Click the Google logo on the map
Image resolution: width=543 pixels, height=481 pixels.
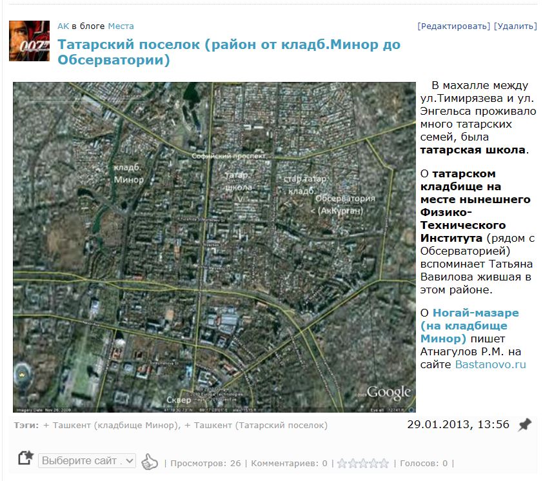(x=388, y=392)
